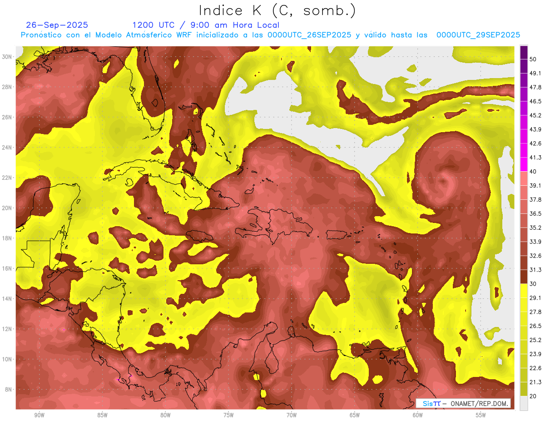Click the 25.2 value label on the color scale
Image resolution: width=545 pixels, height=421 pixels.
tap(535, 340)
